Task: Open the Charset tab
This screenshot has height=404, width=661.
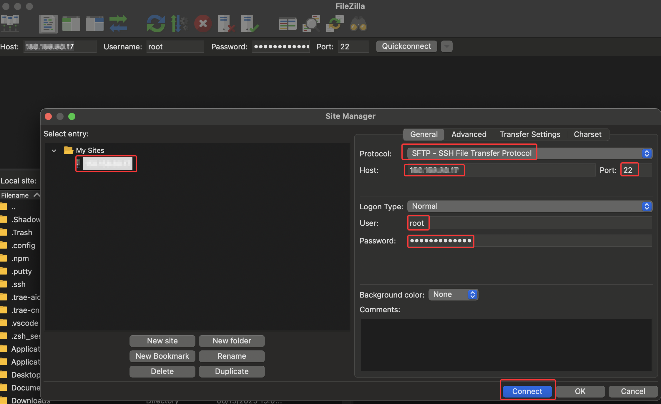Action: coord(587,134)
